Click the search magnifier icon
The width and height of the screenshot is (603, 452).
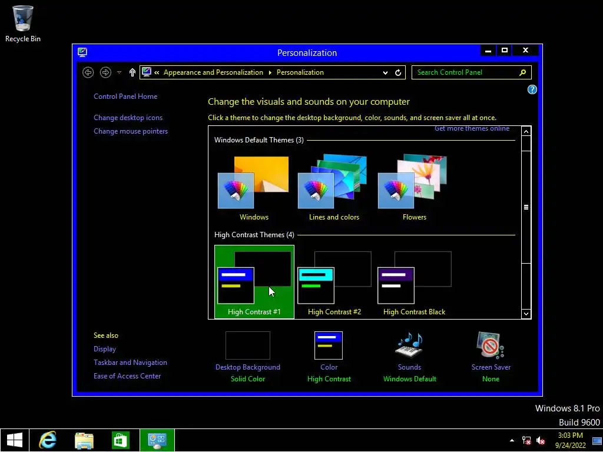[523, 72]
